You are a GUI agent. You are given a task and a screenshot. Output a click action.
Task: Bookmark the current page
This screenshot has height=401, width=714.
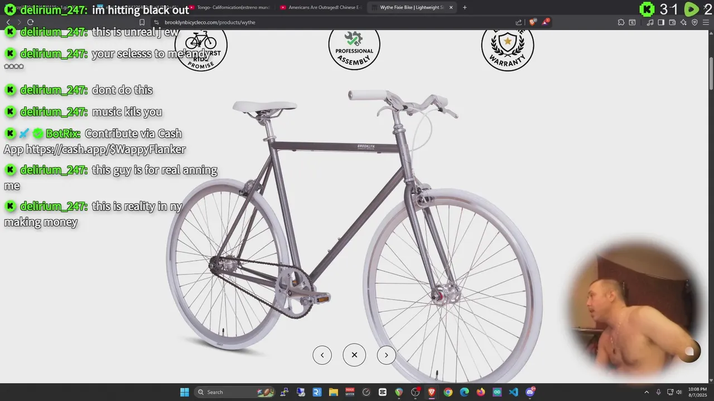pos(142,22)
